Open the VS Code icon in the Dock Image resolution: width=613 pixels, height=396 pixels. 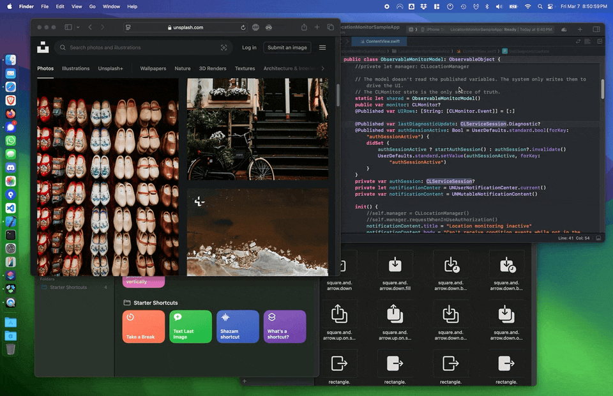coord(10,208)
